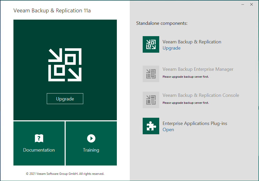
Task: Click the Veeam Backup & Replication 11a title
Action: pos(52,11)
